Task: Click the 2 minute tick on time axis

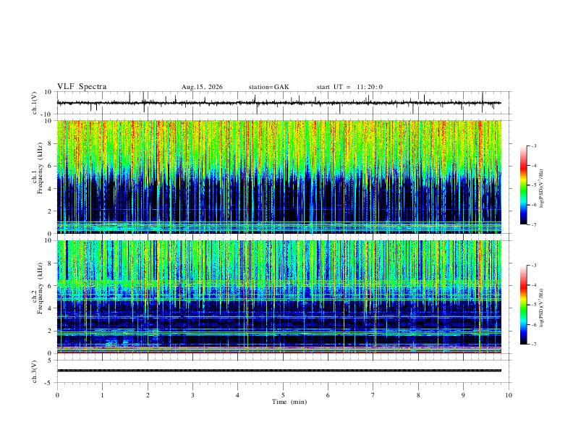Action: click(148, 395)
